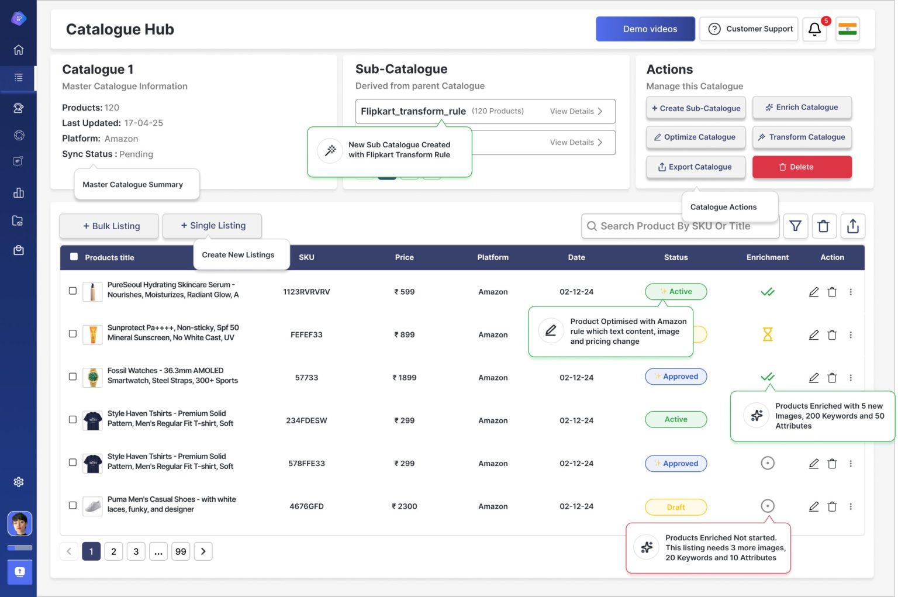Open the home icon in sidebar
Image resolution: width=898 pixels, height=597 pixels.
[x=19, y=50]
